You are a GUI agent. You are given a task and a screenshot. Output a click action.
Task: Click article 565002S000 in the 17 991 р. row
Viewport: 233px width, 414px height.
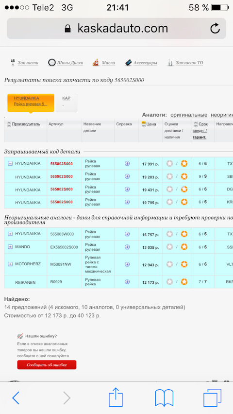click(x=62, y=164)
